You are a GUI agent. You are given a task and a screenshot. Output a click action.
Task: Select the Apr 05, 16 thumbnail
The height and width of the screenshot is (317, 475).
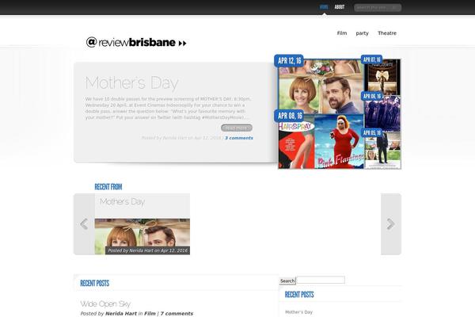(382, 151)
